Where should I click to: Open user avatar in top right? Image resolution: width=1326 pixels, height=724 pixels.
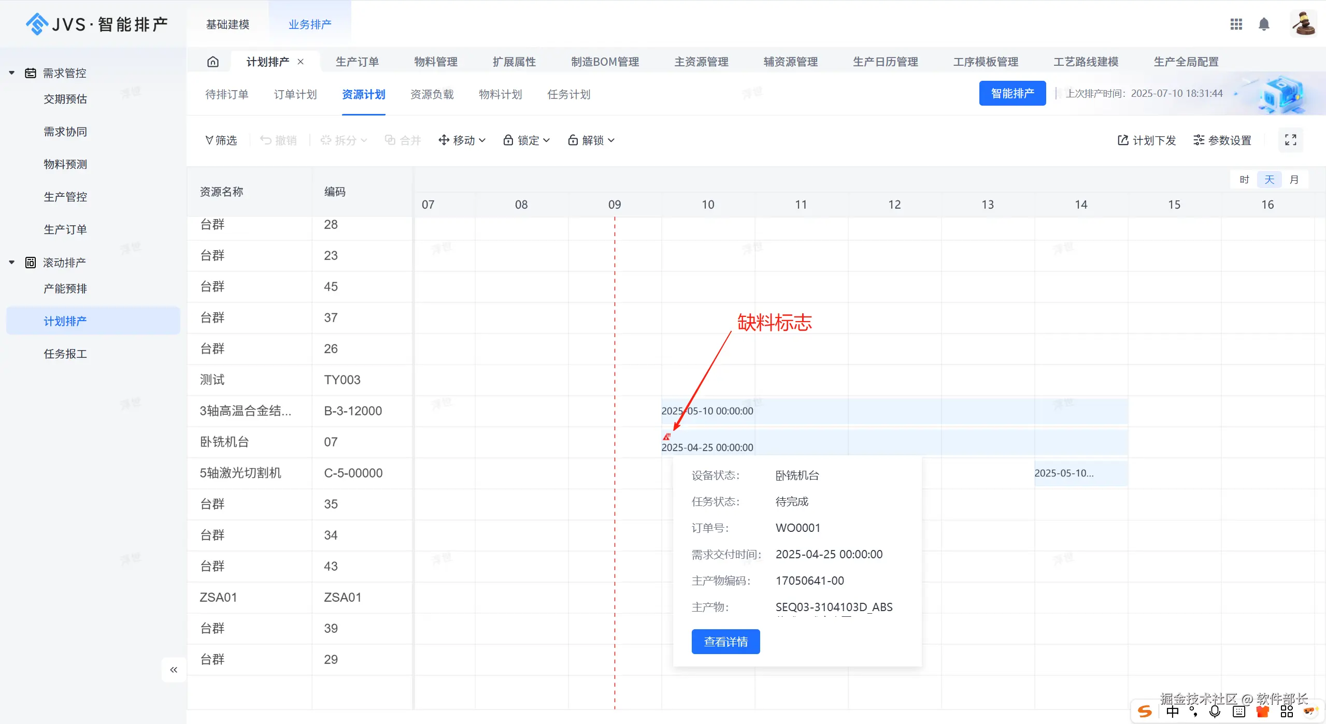(x=1303, y=24)
